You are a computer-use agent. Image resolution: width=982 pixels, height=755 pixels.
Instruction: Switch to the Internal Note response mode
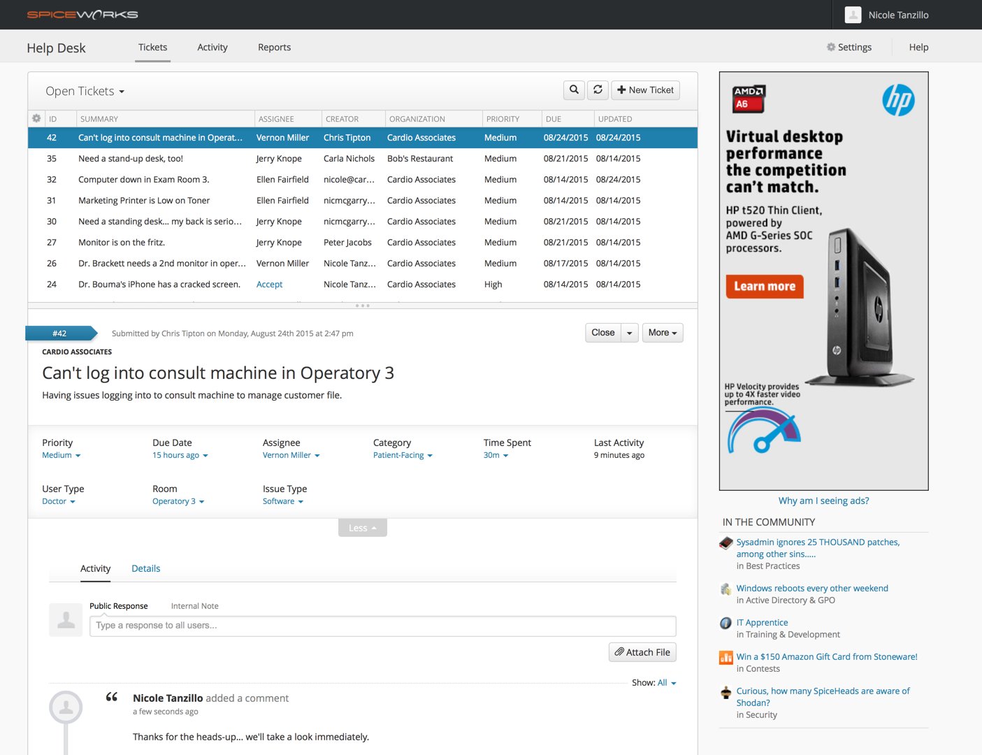194,605
